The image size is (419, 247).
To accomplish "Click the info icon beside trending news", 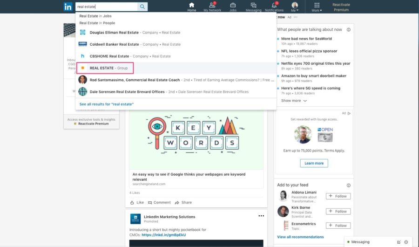I will click(x=348, y=30).
